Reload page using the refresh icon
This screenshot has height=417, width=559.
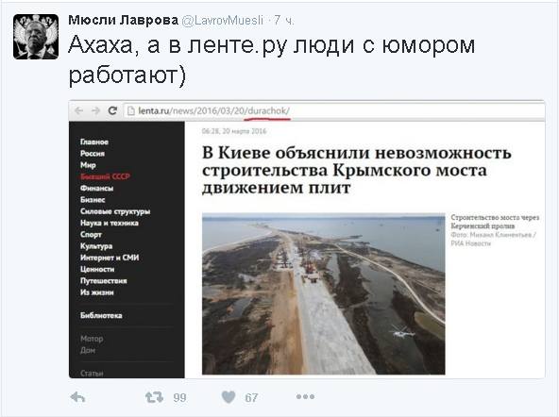(112, 110)
